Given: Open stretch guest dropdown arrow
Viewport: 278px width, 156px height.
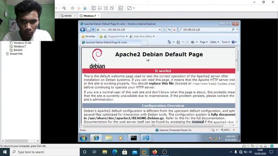Looking at the screenshot, I should [x=134, y=8].
